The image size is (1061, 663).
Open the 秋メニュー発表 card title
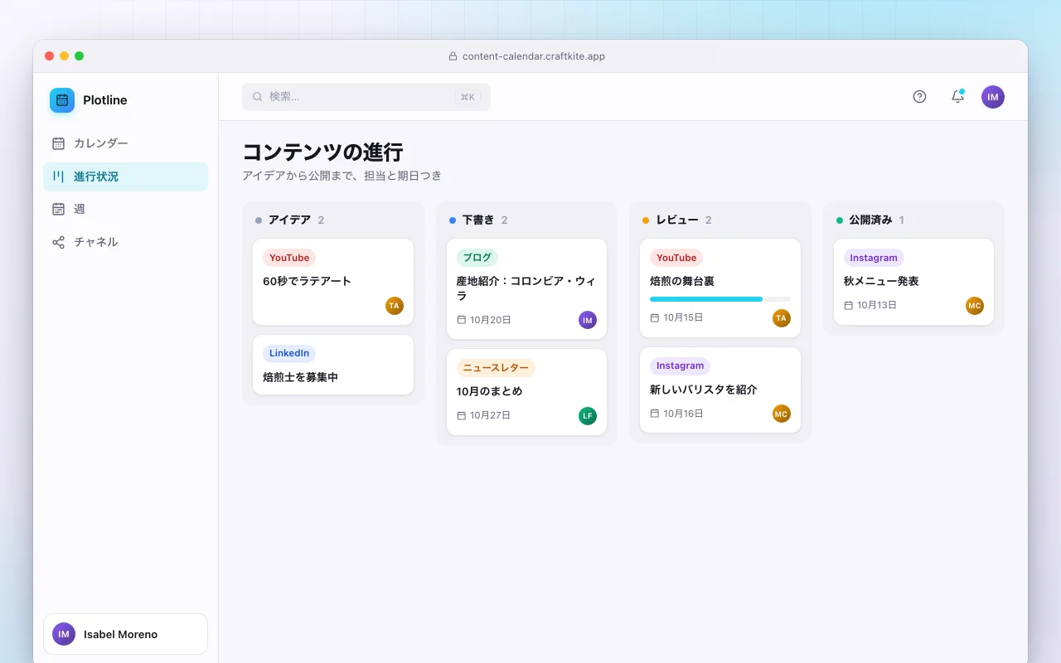[x=881, y=281]
